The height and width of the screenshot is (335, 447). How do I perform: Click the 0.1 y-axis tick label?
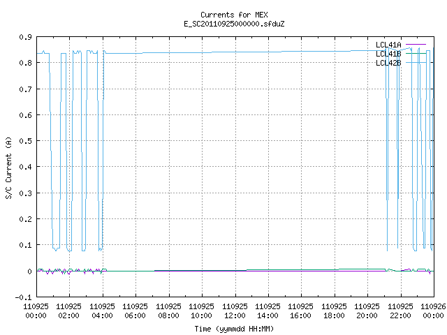tap(25, 245)
